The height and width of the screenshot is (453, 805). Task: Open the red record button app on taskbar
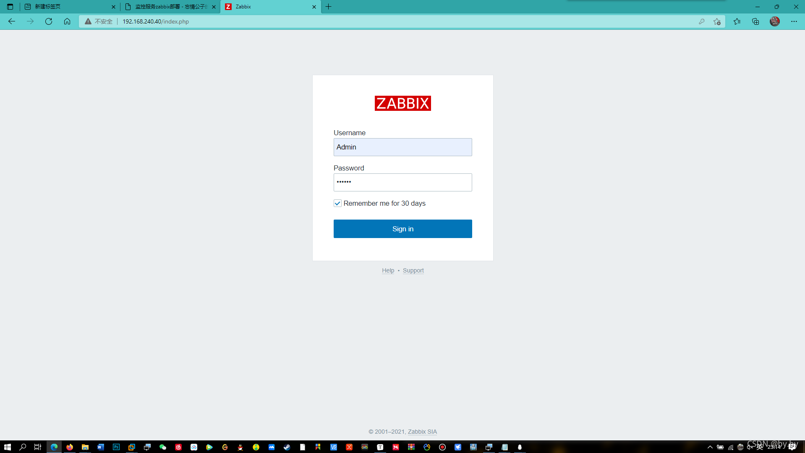pos(442,447)
